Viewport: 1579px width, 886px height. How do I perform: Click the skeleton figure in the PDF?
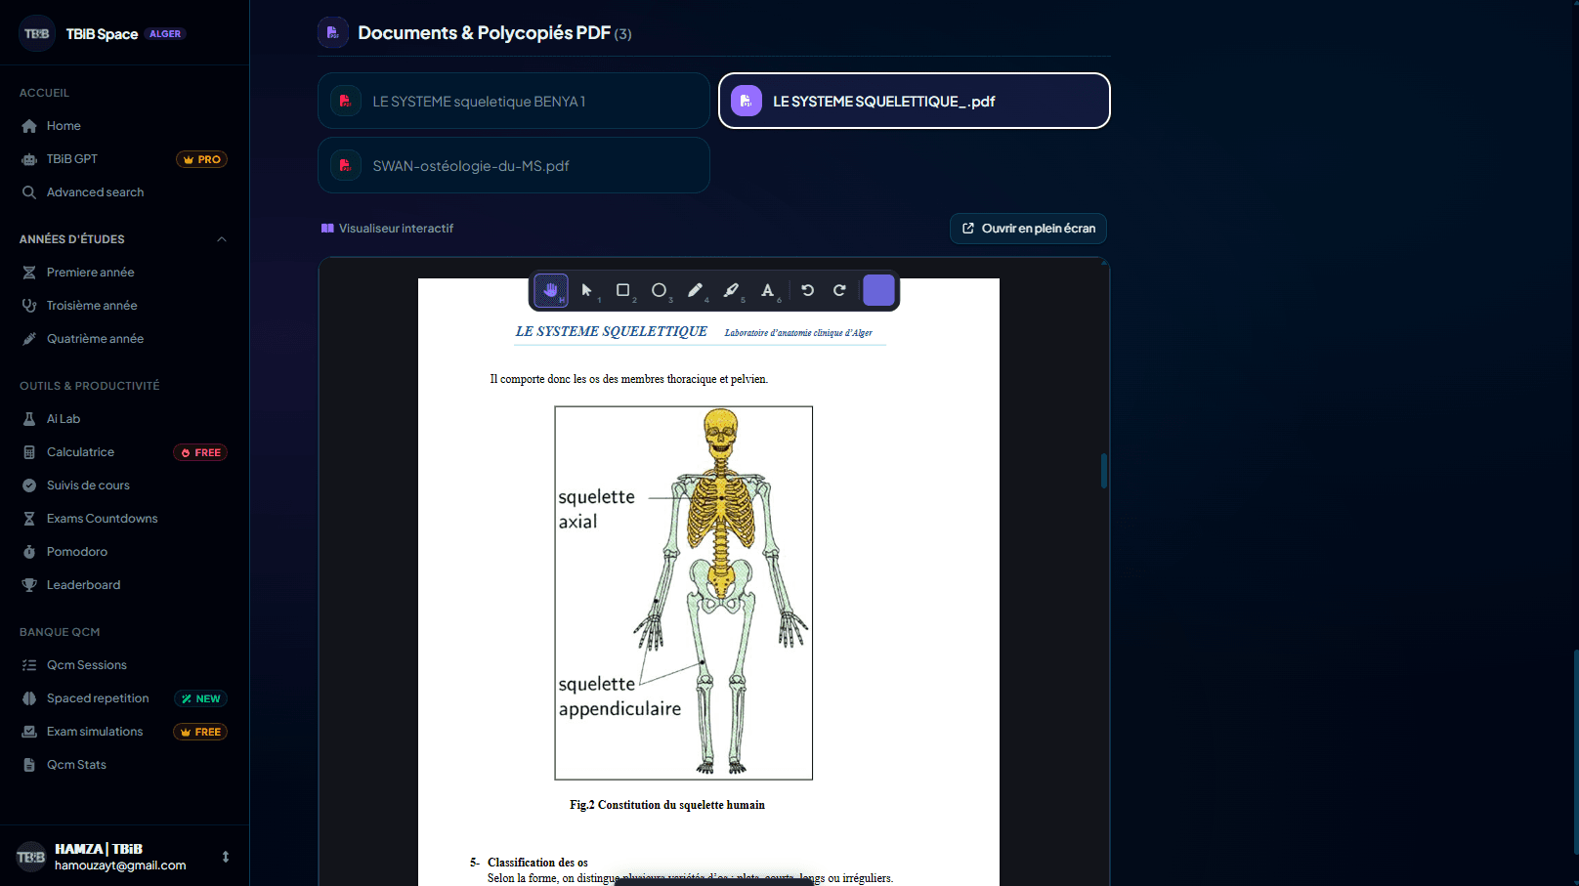point(684,593)
